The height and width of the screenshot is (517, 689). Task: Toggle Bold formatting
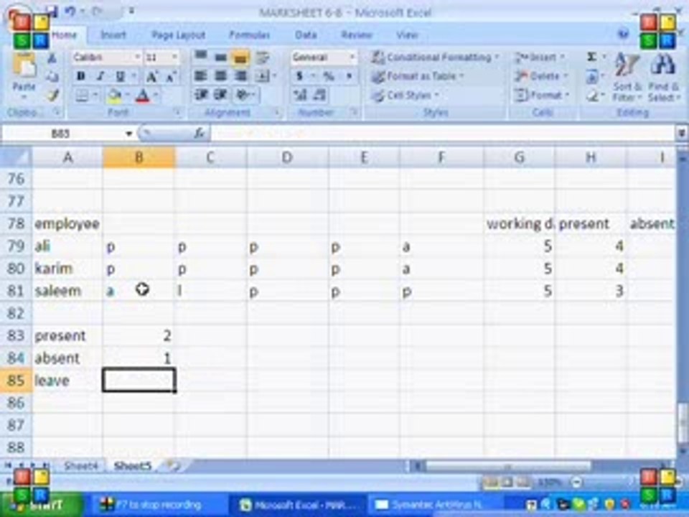pyautogui.click(x=81, y=76)
